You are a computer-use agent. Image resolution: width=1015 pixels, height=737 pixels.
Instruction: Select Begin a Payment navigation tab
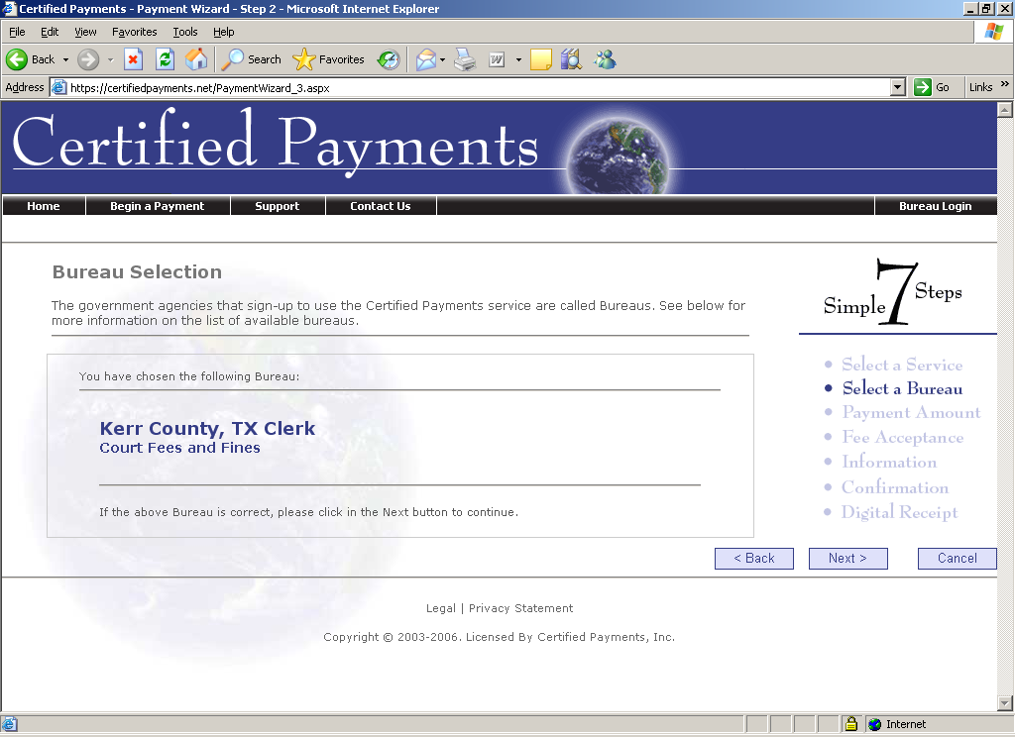[x=157, y=206]
